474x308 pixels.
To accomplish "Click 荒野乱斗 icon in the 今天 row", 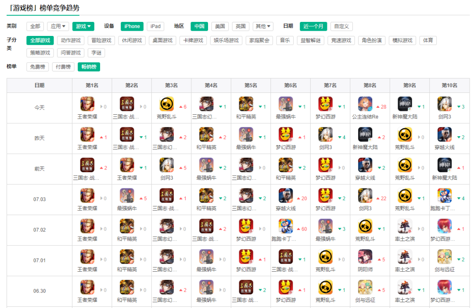I will coord(167,104).
